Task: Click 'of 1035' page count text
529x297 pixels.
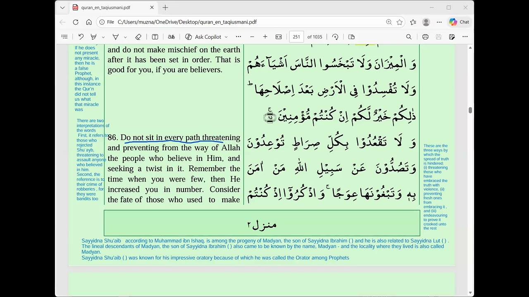Action: 315,37
